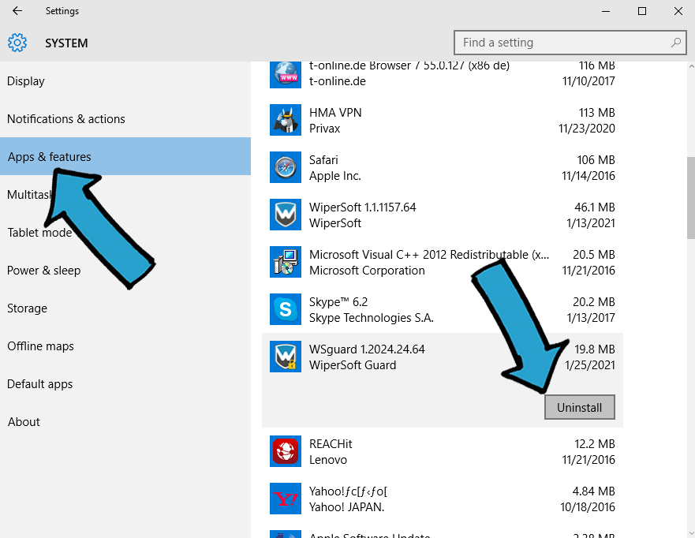
Task: Click the REACHit Lenovo icon
Action: [286, 451]
